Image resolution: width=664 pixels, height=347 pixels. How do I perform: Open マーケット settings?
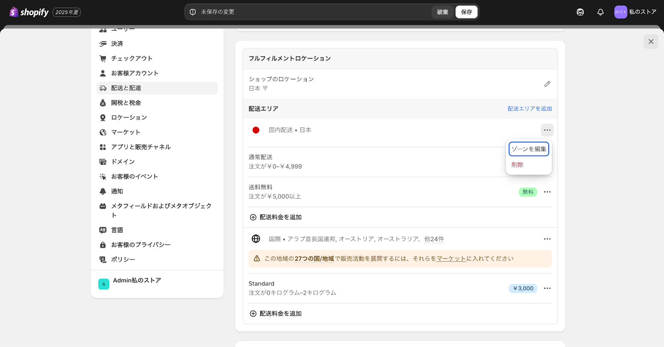[x=157, y=132]
